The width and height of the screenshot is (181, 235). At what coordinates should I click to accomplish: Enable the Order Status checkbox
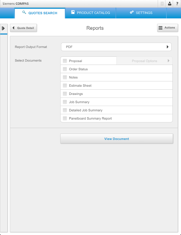pos(65,69)
